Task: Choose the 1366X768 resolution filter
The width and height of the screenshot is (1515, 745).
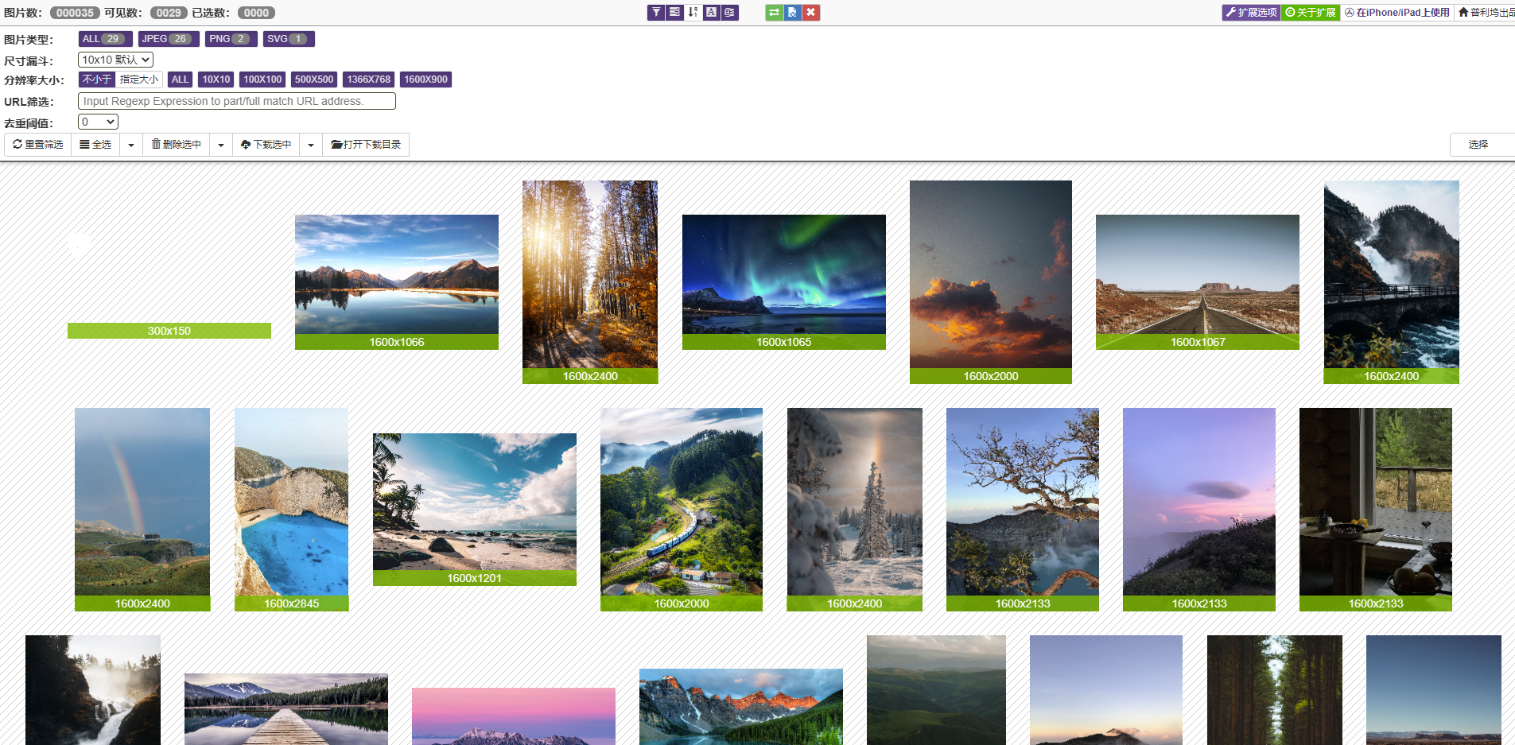Action: click(369, 80)
